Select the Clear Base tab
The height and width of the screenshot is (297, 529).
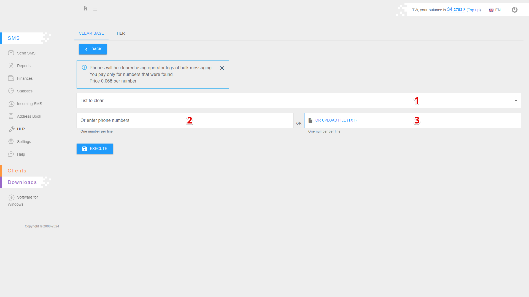tap(91, 33)
